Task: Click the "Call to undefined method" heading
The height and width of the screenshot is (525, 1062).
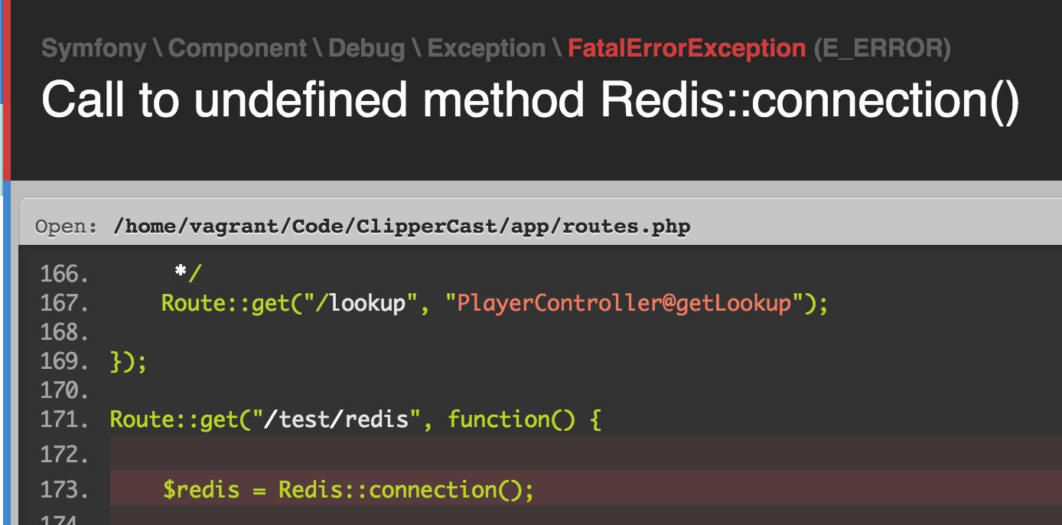Action: click(x=529, y=99)
